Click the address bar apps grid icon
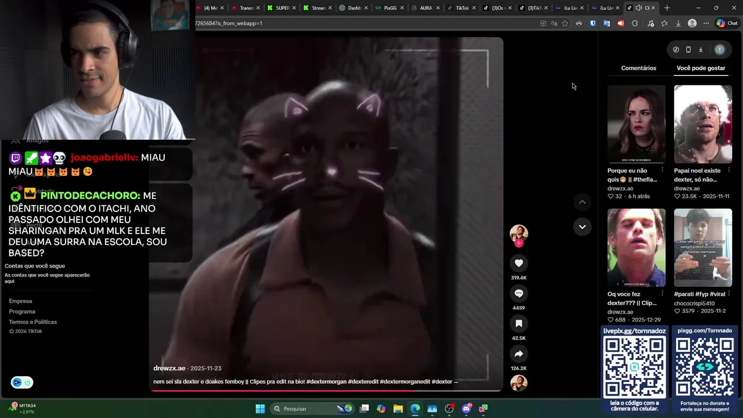Screen dimensions: 743x418 pos(543,23)
